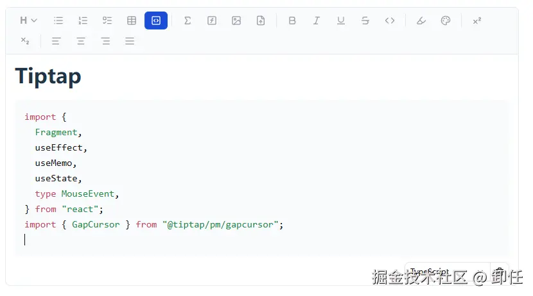Viewport: 533px width, 296px height.
Task: Click the "useState," code line
Action: click(x=58, y=178)
